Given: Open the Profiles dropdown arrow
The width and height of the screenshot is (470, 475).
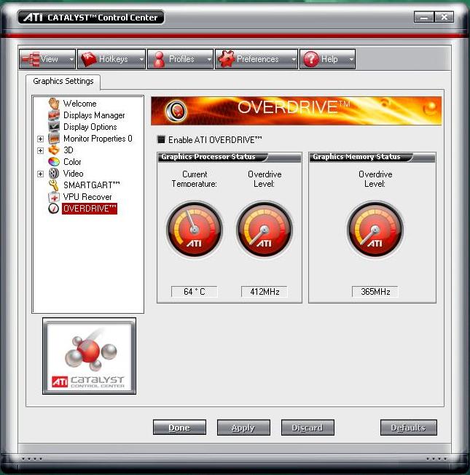Looking at the screenshot, I should tap(209, 59).
